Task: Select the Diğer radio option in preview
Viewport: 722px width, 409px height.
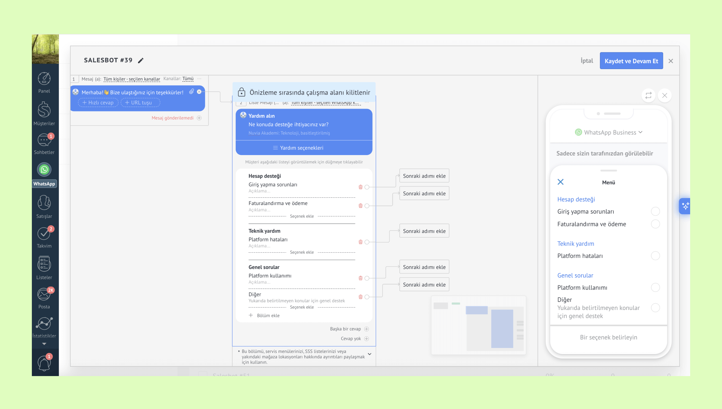Action: point(655,308)
